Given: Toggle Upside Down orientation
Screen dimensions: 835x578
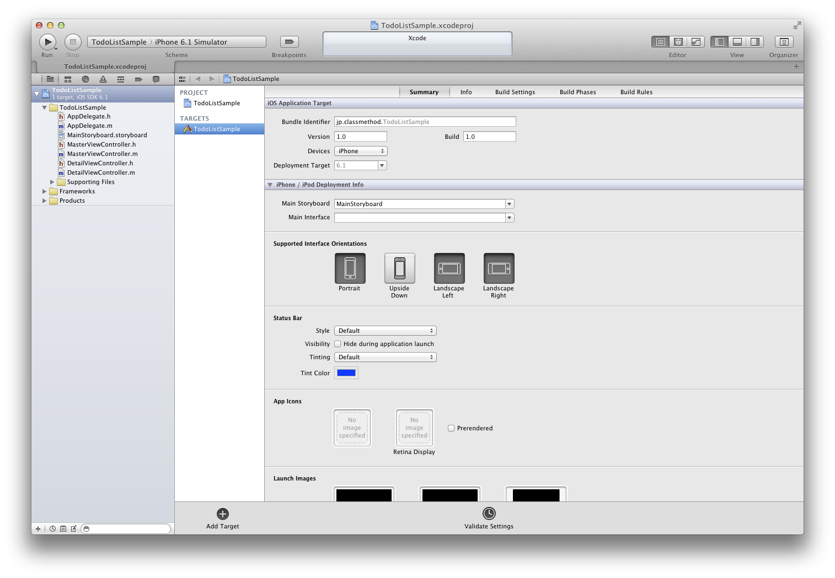Looking at the screenshot, I should pyautogui.click(x=400, y=268).
